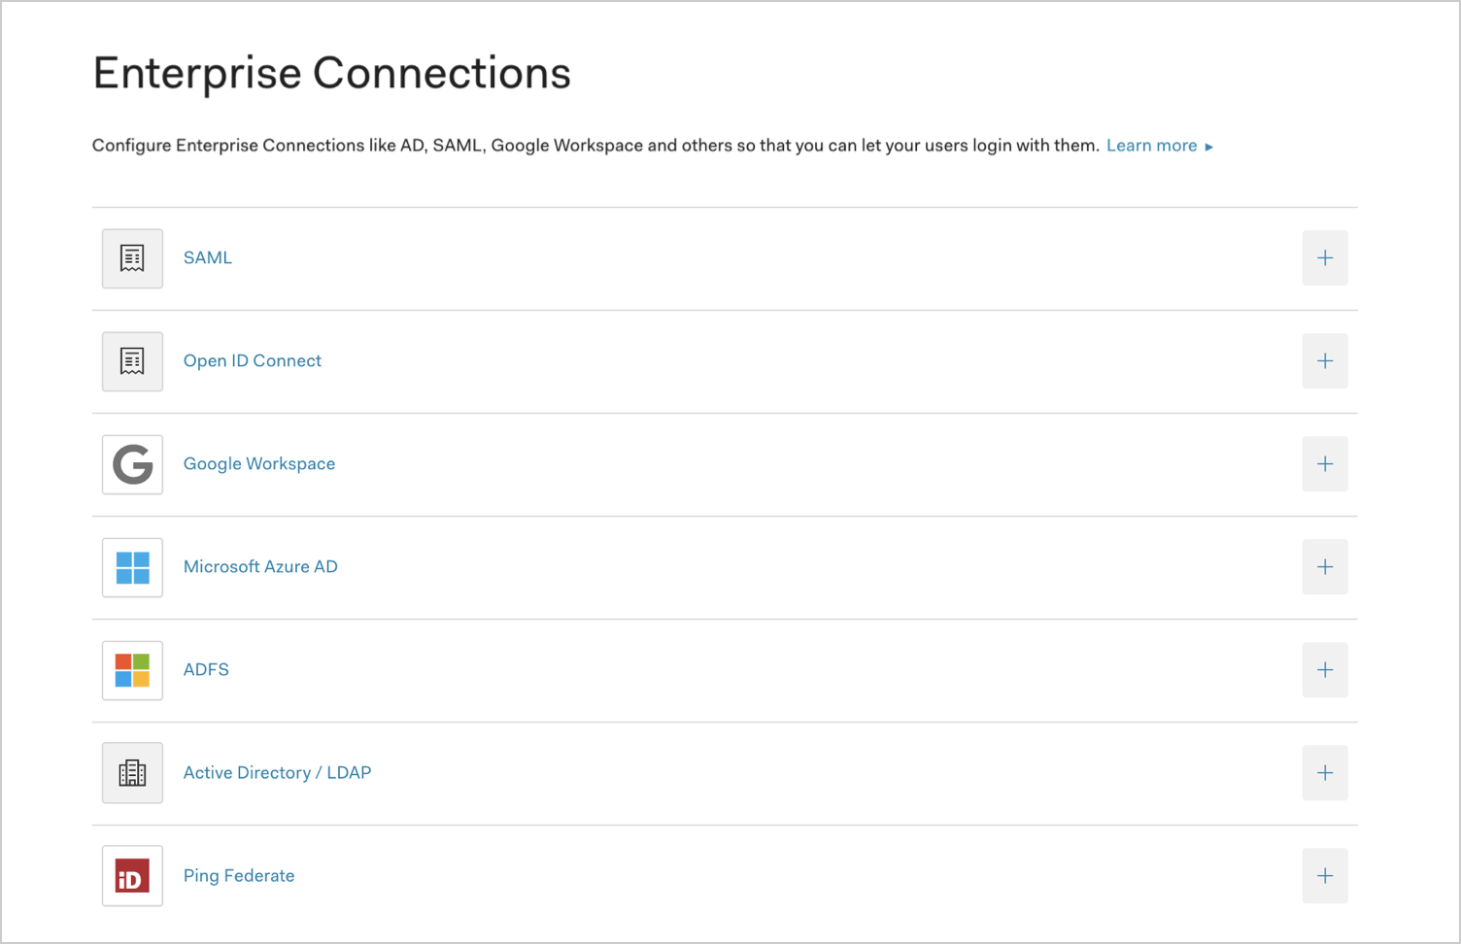Click the SAML connection icon
1461x944 pixels.
[x=132, y=258]
